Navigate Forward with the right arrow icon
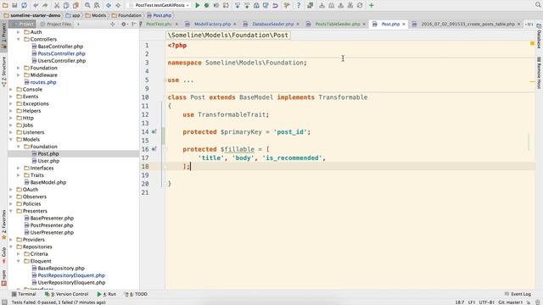 tap(118, 5)
